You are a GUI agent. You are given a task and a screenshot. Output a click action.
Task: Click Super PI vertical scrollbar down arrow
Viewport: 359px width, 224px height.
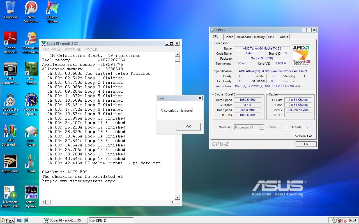[x=178, y=197]
